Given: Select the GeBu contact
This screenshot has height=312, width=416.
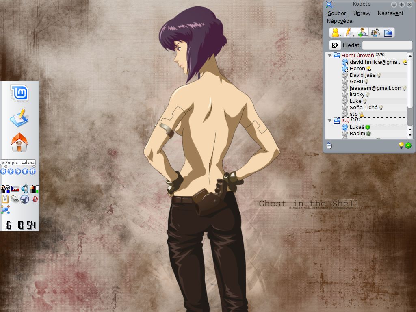Looking at the screenshot, I should (374, 81).
